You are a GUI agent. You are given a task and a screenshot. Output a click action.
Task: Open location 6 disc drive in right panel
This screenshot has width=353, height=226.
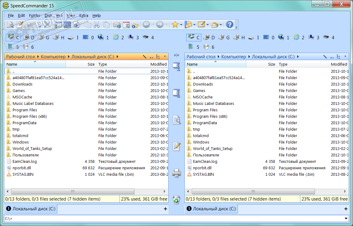pyautogui.click(x=209, y=47)
